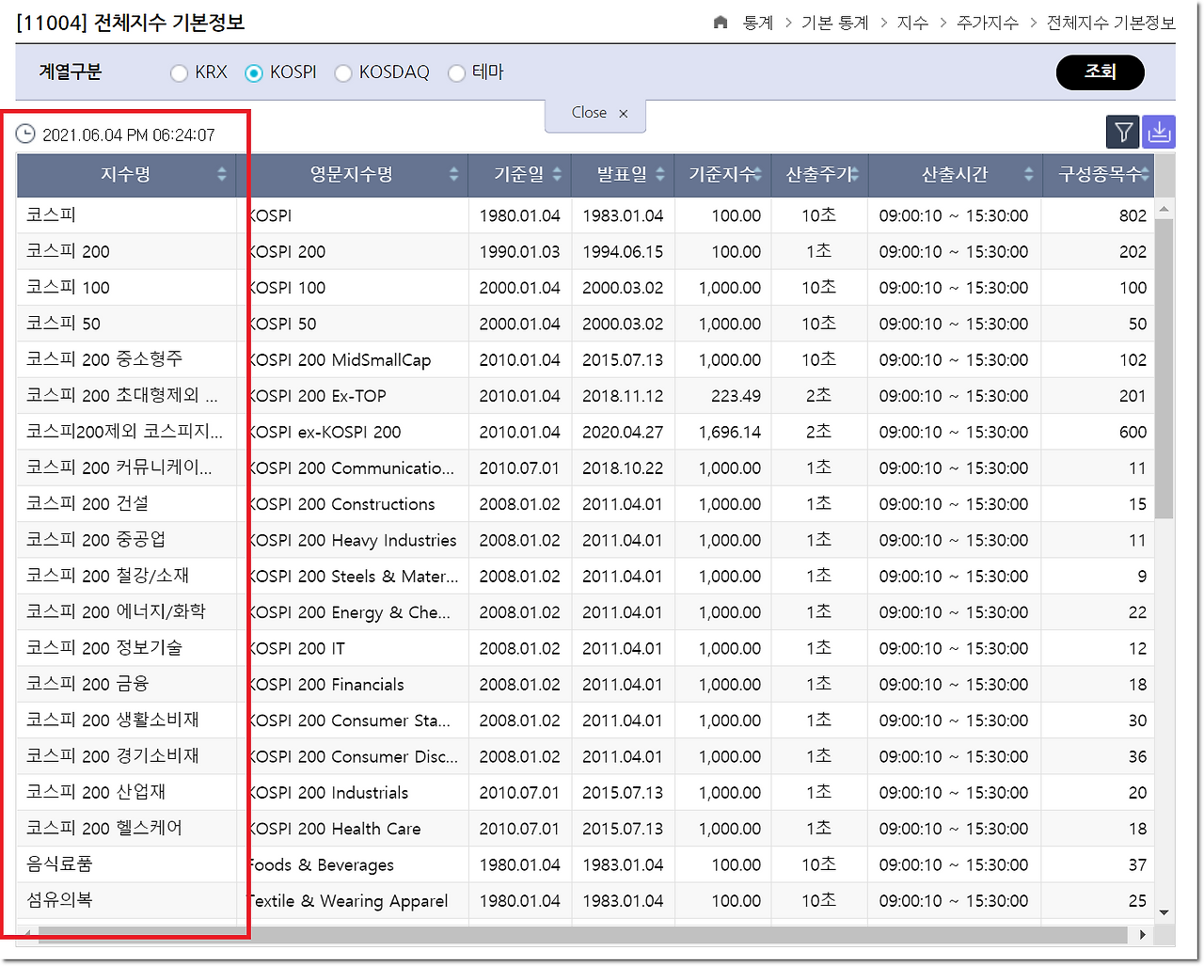Viewport: 1204px width, 966px height.
Task: Click the filter funnel icon
Action: (x=1123, y=133)
